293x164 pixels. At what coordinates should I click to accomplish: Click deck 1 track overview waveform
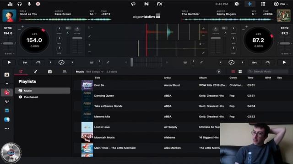(x=65, y=19)
